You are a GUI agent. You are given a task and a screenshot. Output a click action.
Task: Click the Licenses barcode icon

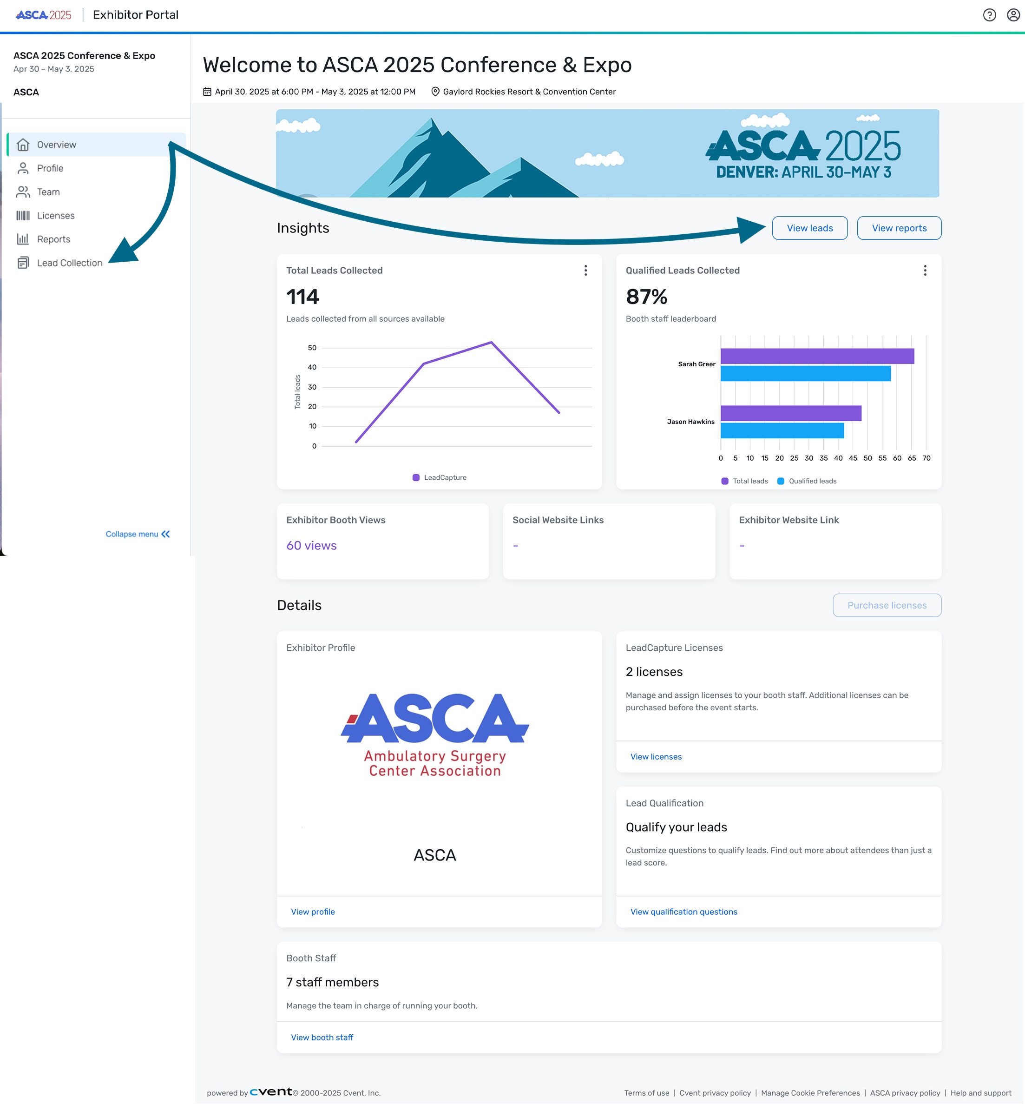(x=23, y=216)
